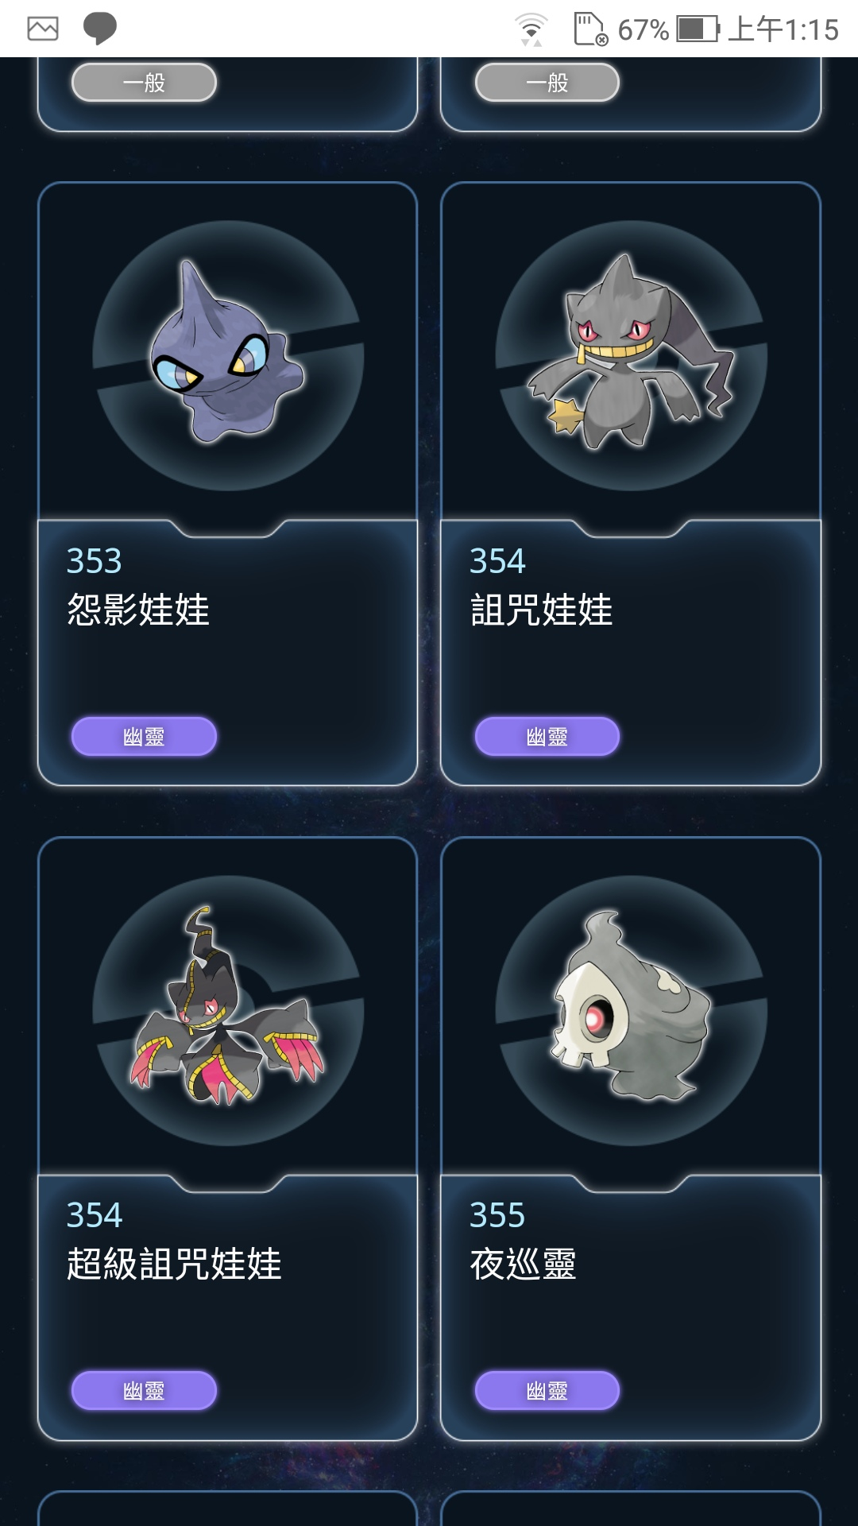Tap the number 353 on the card
858x1526 pixels.
tap(95, 561)
